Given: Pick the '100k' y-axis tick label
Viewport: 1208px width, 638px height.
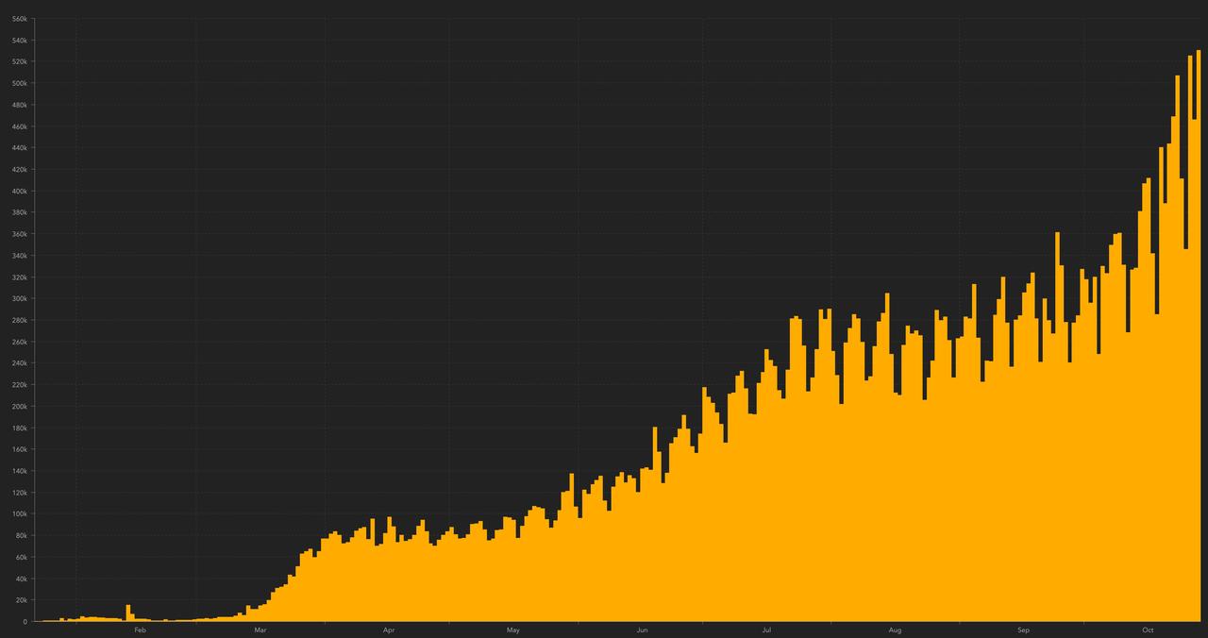Looking at the screenshot, I should (19, 513).
